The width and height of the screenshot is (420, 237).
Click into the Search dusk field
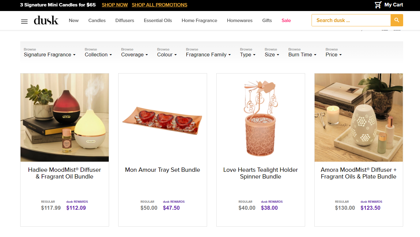click(351, 20)
